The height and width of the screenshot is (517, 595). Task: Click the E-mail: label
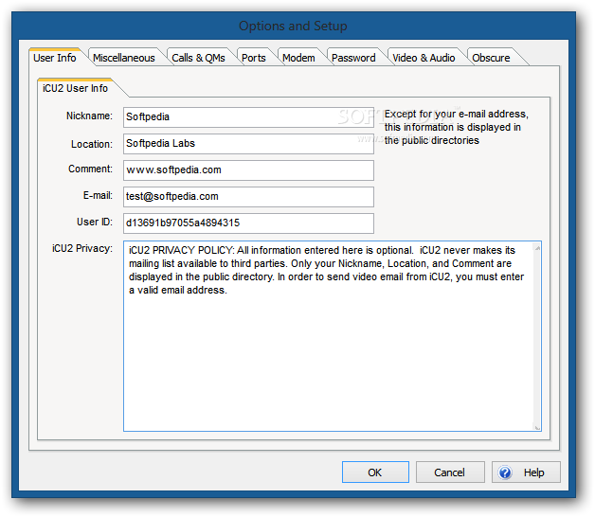(98, 195)
